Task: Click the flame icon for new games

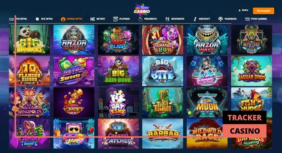Action: point(63,19)
